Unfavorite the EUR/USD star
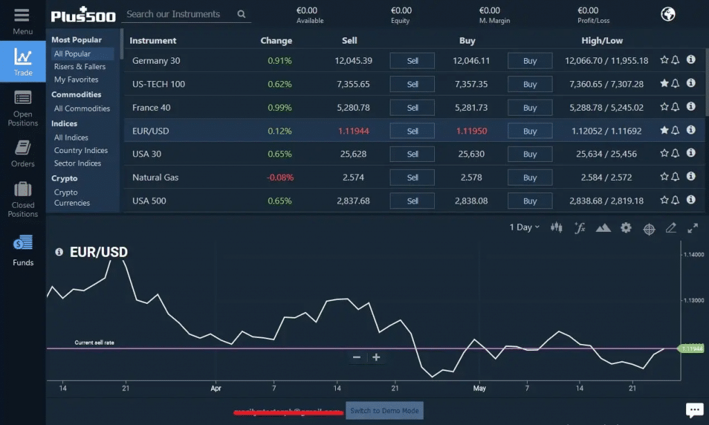The width and height of the screenshot is (709, 425). click(664, 130)
